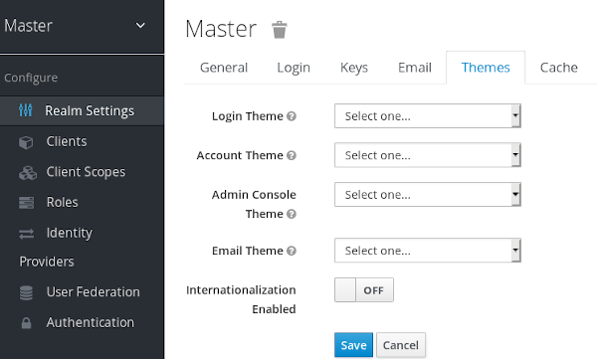
Task: Show help tooltip for Email Theme
Action: pos(292,251)
